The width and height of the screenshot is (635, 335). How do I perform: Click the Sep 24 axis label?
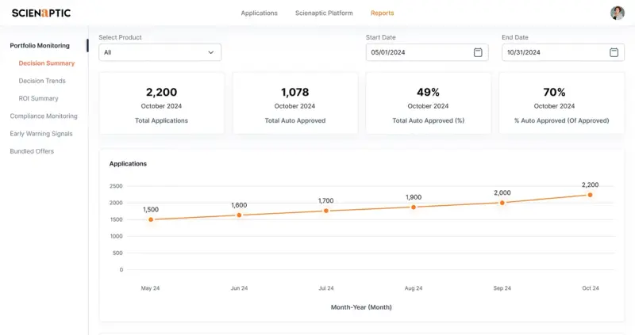(502, 288)
